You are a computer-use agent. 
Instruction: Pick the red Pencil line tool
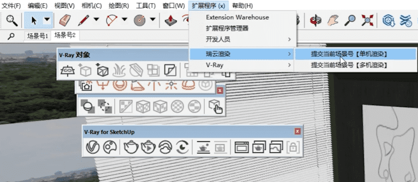coord(83,20)
